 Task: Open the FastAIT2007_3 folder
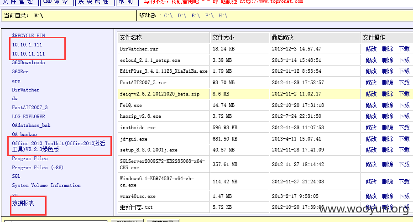[30, 108]
